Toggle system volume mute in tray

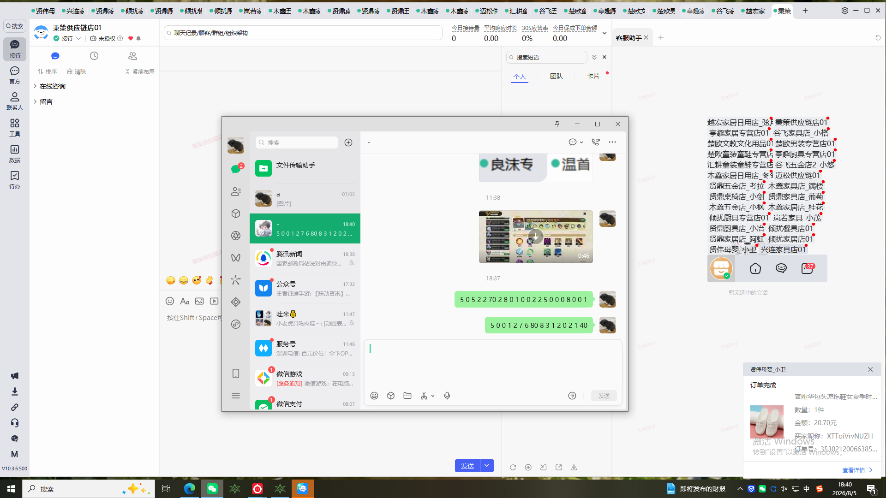(784, 489)
